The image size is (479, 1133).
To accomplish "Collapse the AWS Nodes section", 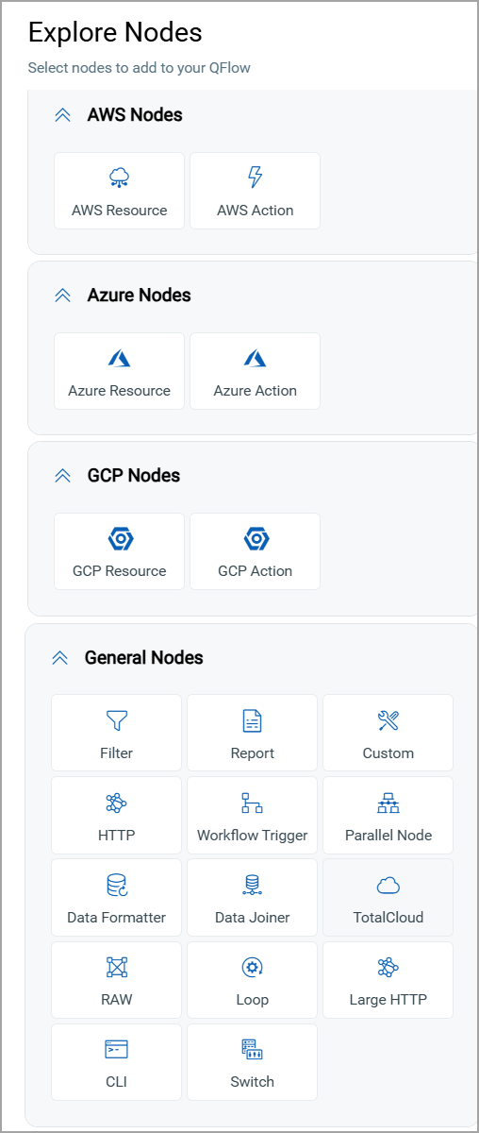I will click(x=63, y=115).
